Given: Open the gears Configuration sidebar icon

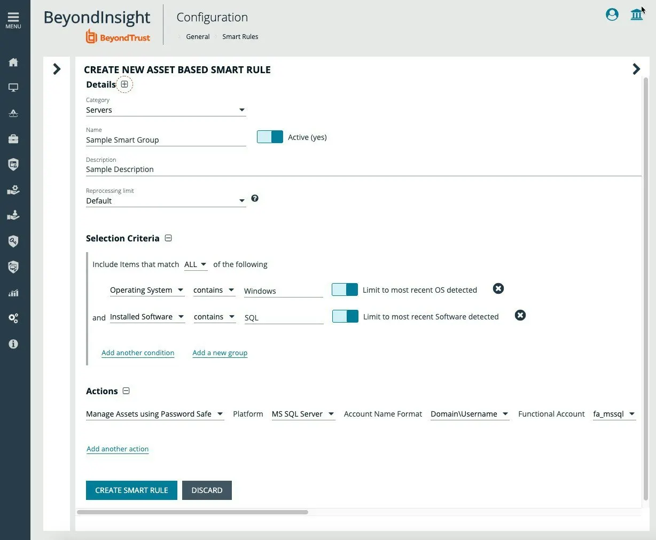Looking at the screenshot, I should 13,318.
